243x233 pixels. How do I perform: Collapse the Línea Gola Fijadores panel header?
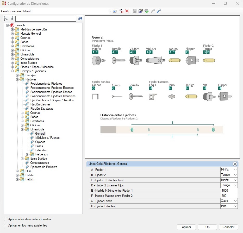(x=234, y=164)
